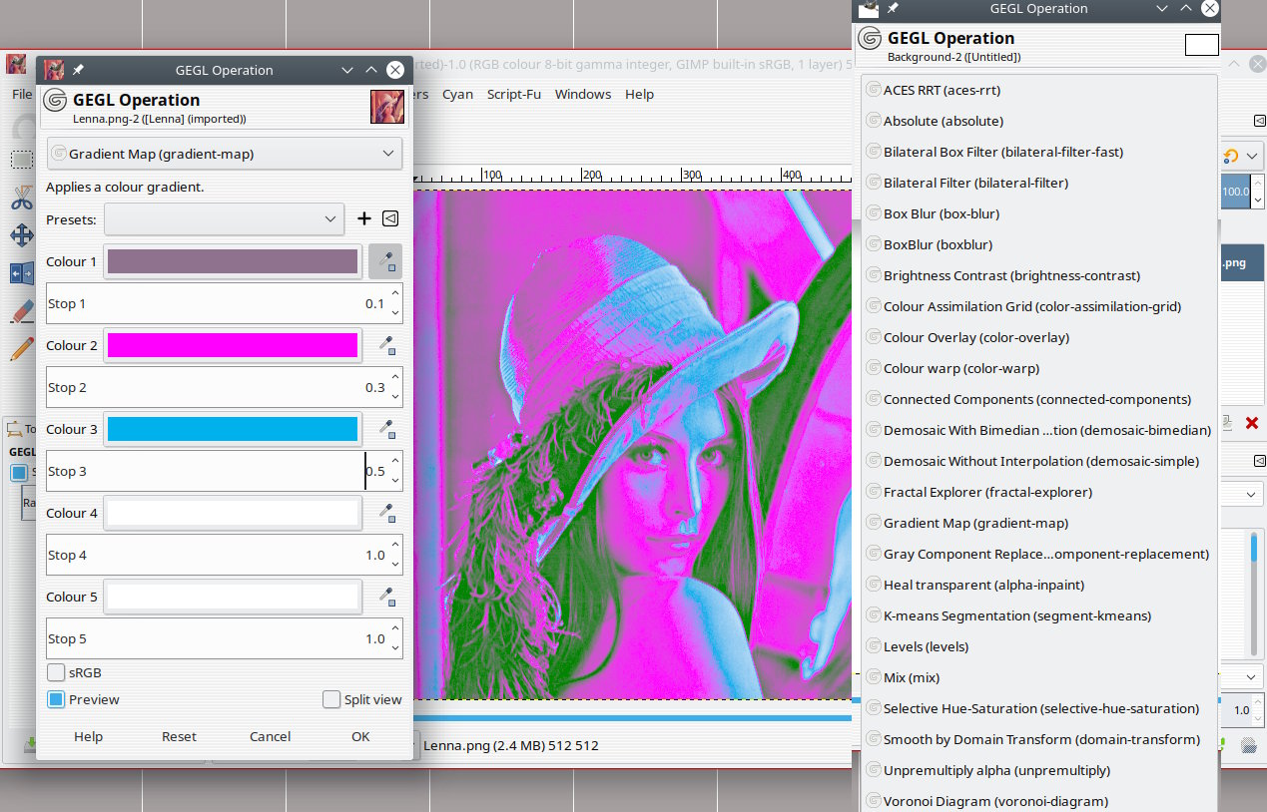Image resolution: width=1267 pixels, height=812 pixels.
Task: Select Connected Components operation
Action: 1039,399
